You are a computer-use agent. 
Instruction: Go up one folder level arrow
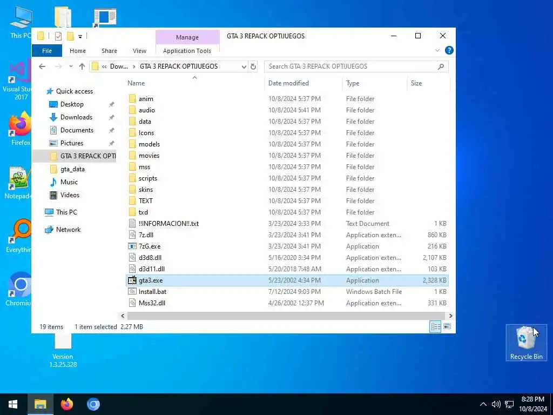pos(82,66)
